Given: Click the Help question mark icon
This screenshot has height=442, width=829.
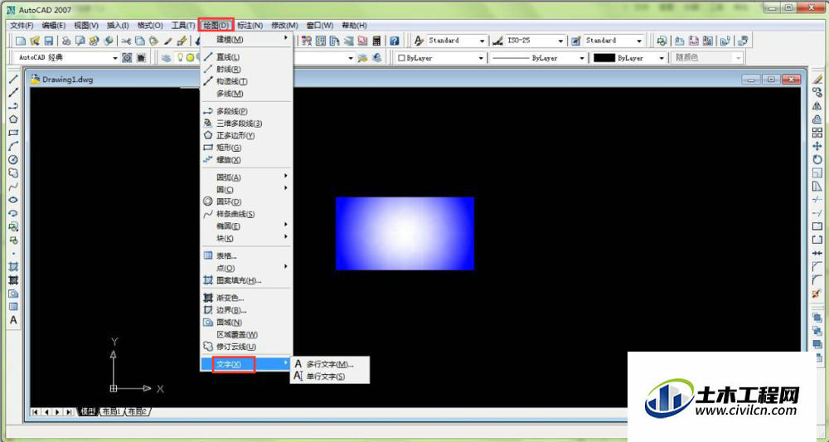Looking at the screenshot, I should click(x=395, y=41).
